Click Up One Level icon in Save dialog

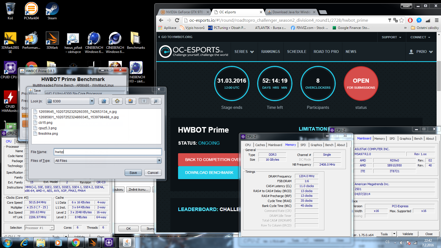point(104,101)
